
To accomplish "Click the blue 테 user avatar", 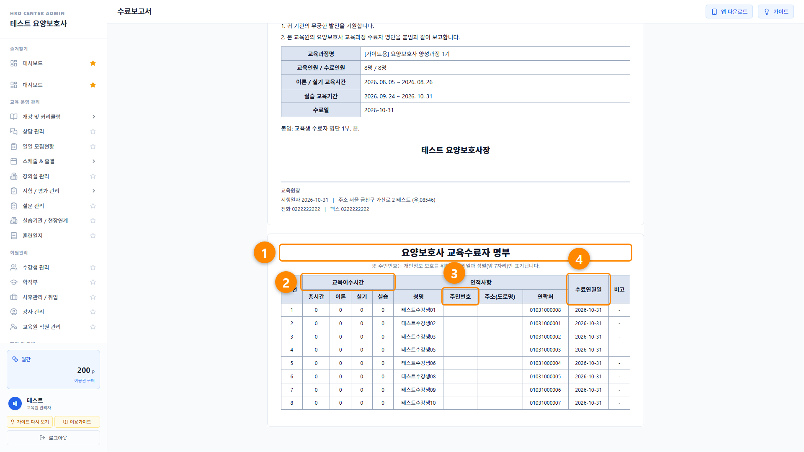I will (x=15, y=403).
